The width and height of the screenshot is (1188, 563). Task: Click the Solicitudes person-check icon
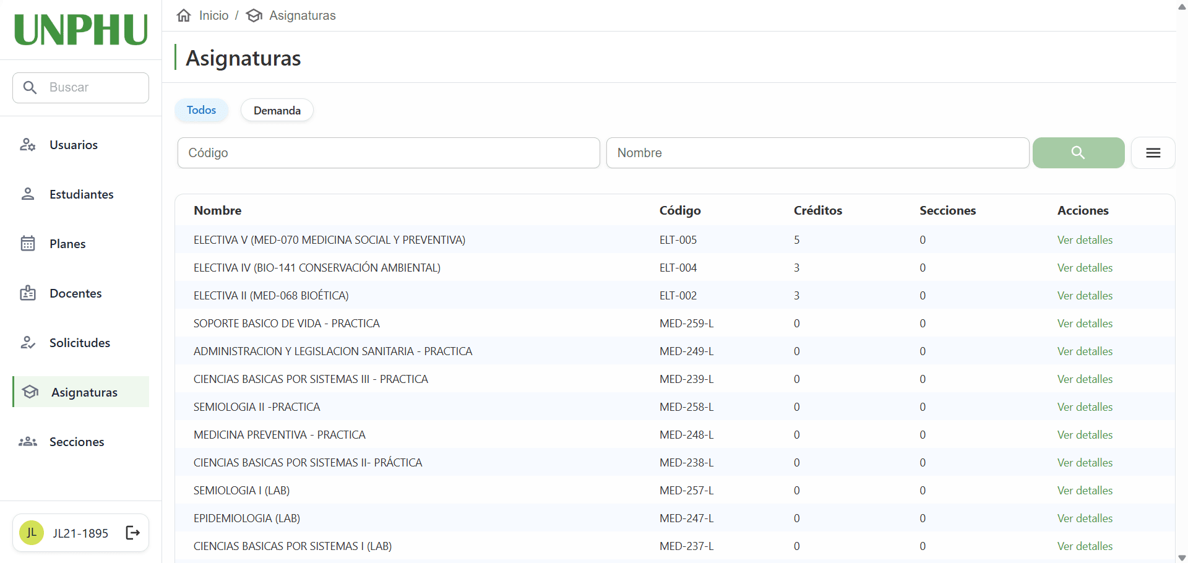28,342
